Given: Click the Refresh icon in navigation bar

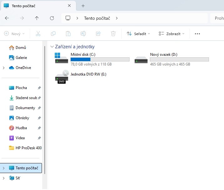Looking at the screenshot, I should (52, 18).
